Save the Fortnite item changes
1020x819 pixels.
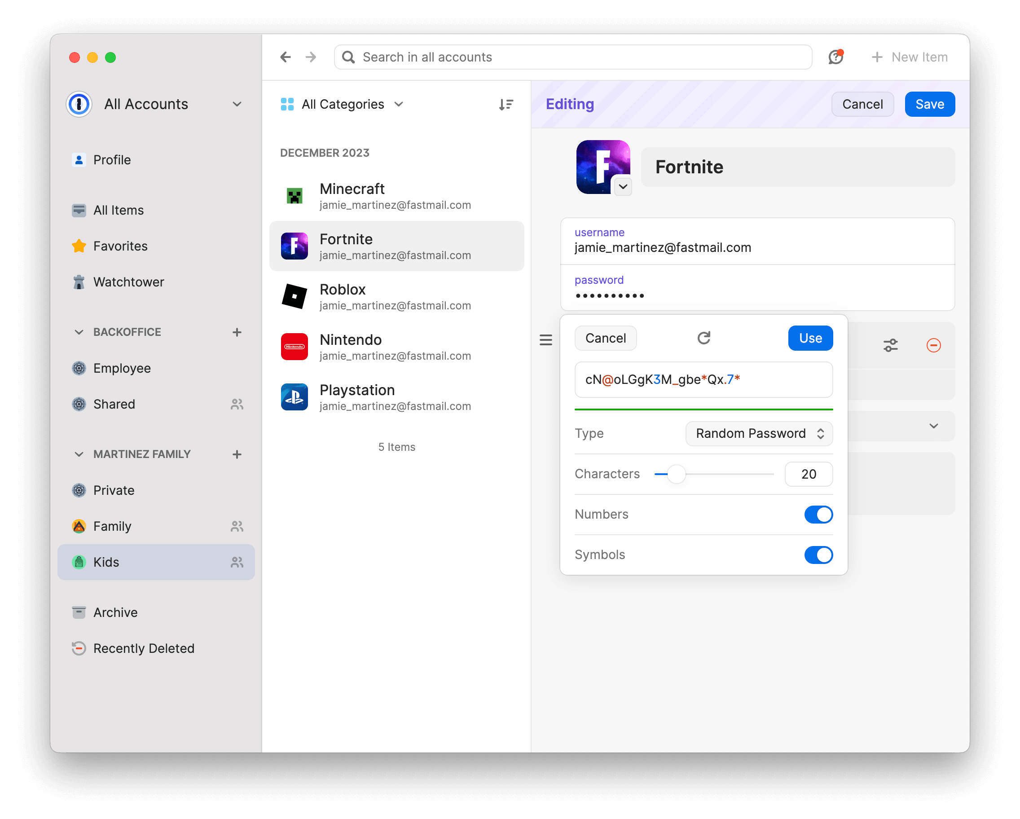point(929,104)
